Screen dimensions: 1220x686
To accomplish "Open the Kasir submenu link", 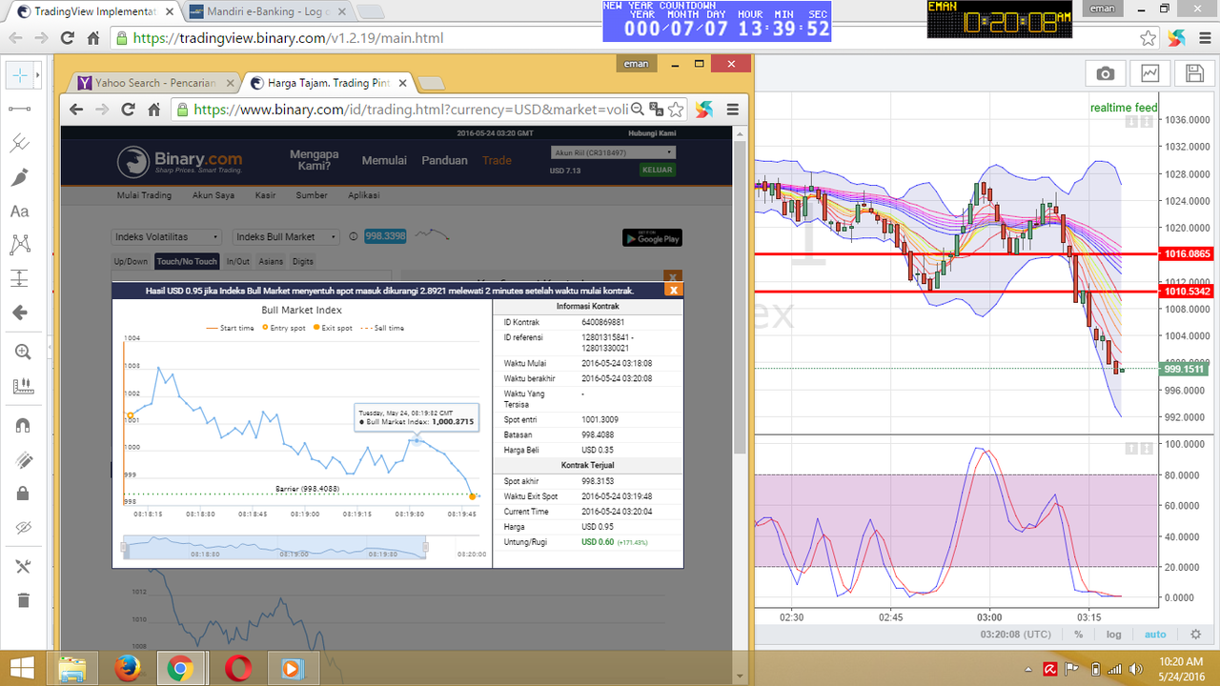I will coord(265,195).
